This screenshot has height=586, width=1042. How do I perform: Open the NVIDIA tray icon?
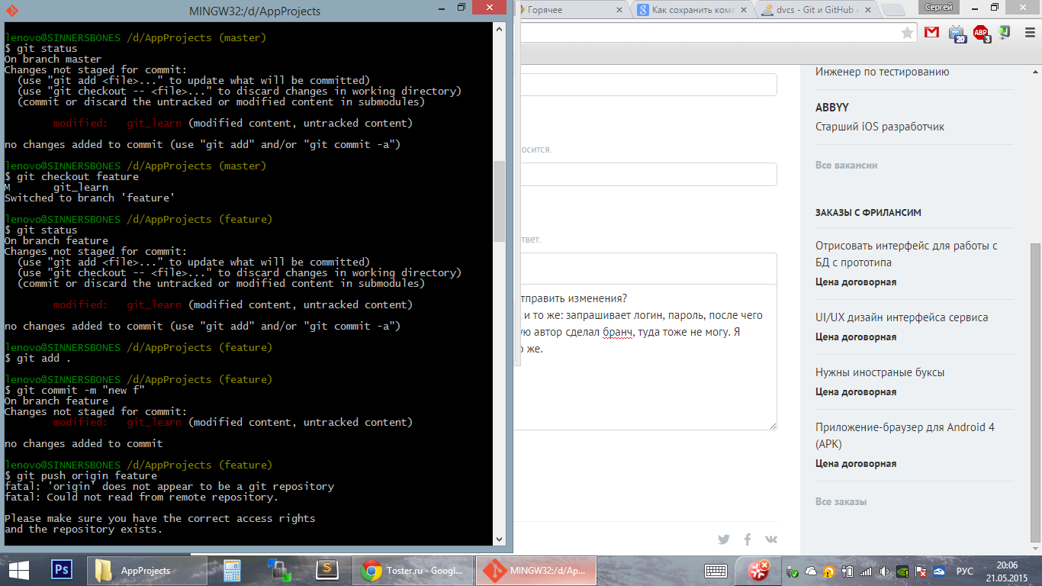click(902, 571)
